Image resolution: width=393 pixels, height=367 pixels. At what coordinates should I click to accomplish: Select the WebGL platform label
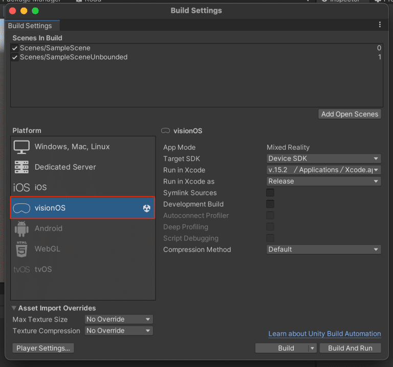(x=48, y=249)
